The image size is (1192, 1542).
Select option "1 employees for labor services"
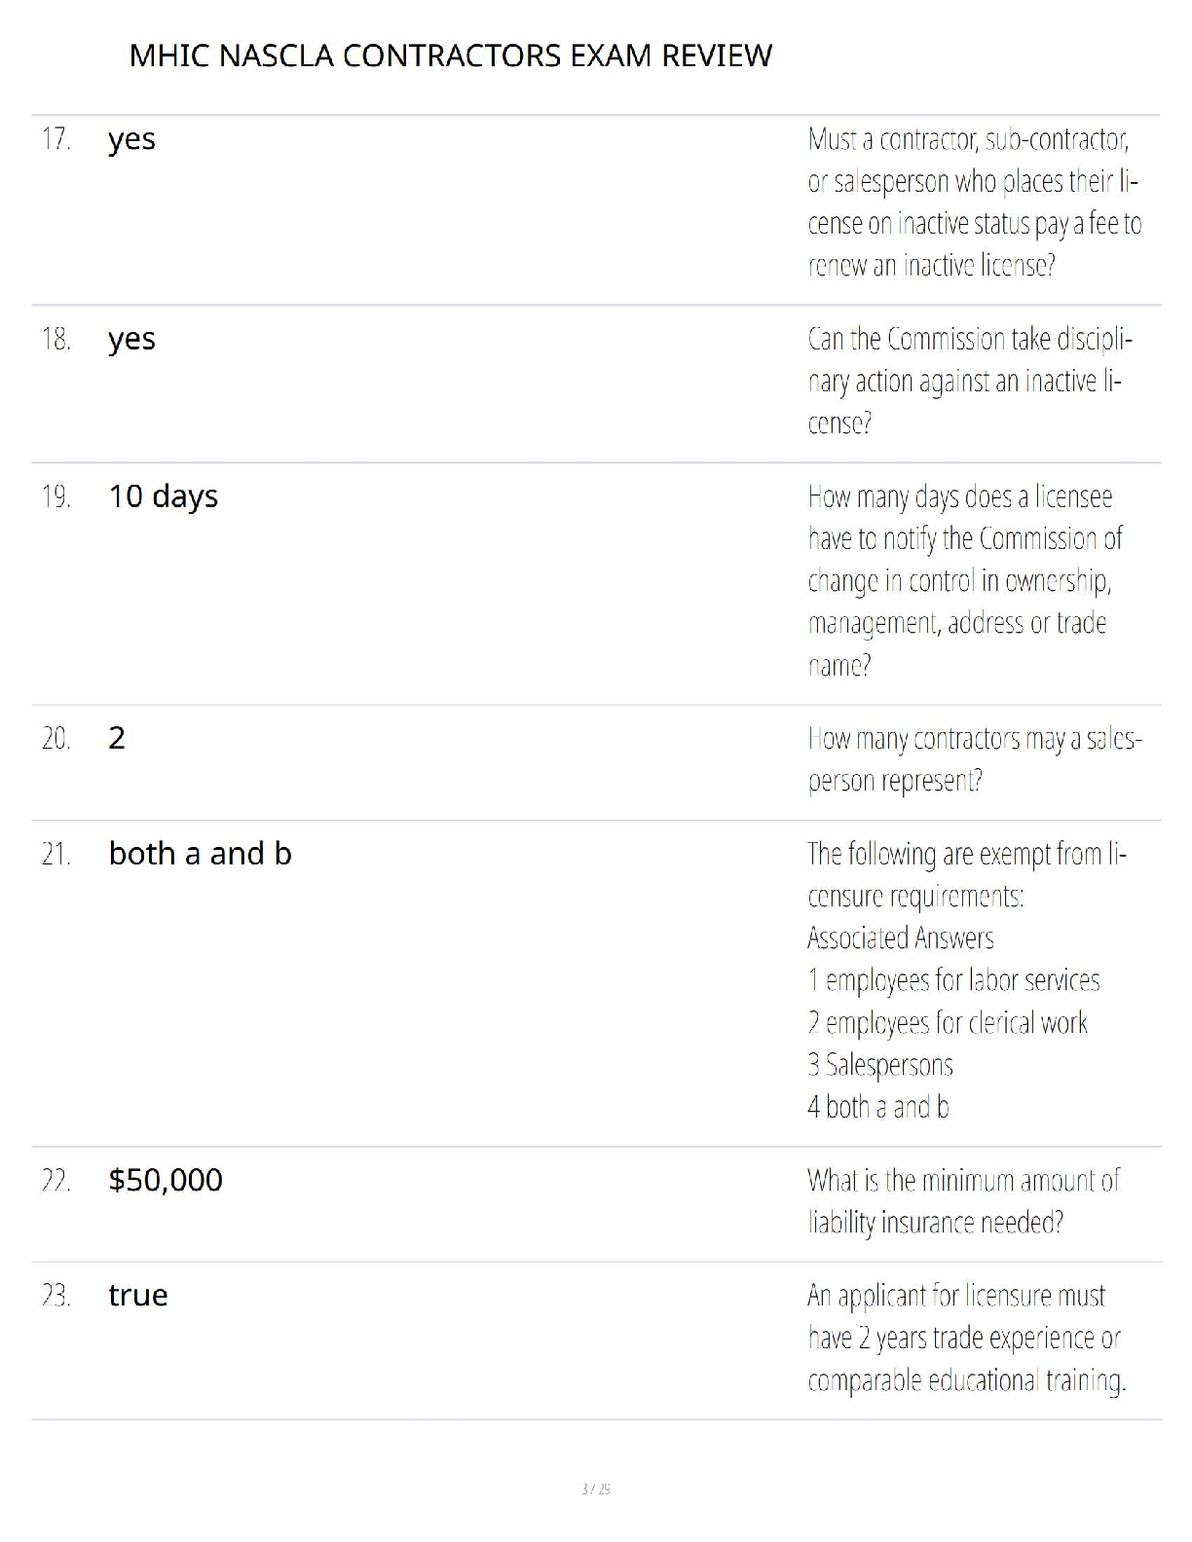pos(953,980)
